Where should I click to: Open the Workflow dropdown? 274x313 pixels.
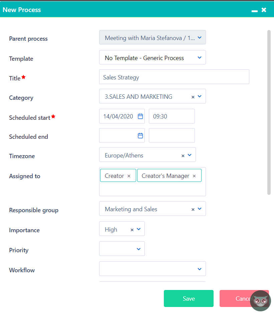click(x=199, y=269)
